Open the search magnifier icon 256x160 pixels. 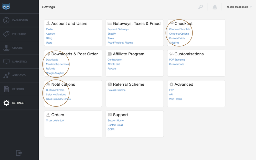click(200, 7)
